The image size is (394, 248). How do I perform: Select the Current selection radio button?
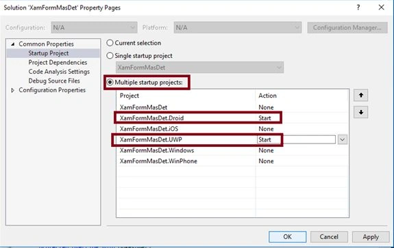click(110, 43)
